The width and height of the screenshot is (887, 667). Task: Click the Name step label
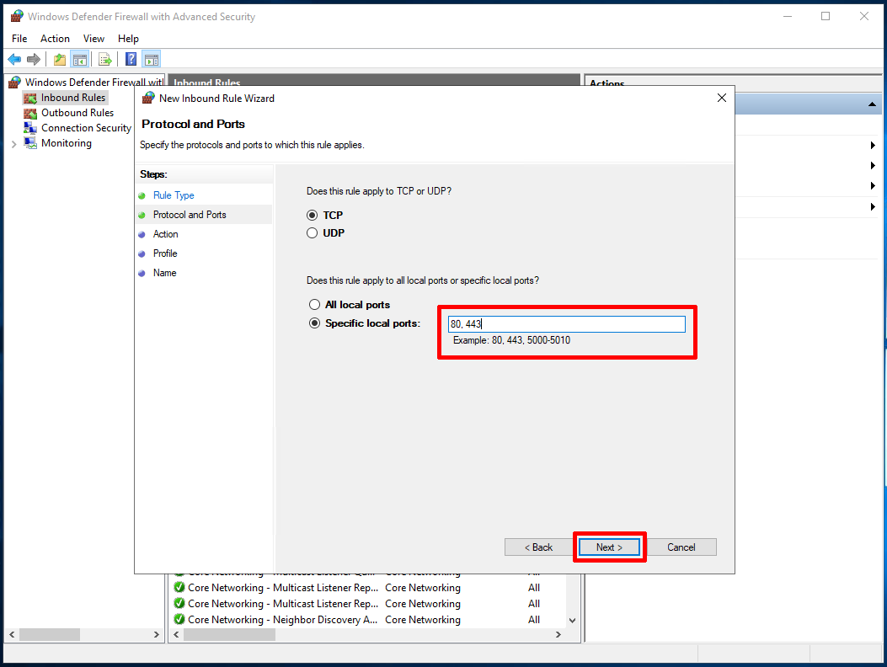click(164, 273)
